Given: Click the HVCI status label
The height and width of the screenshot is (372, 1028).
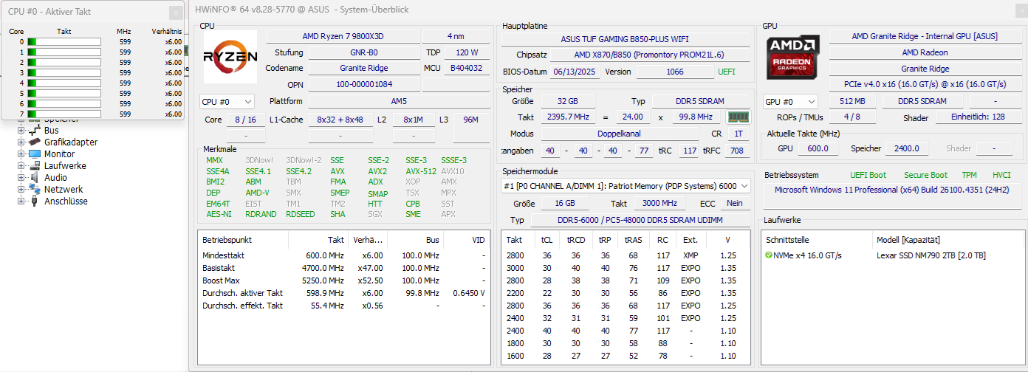Looking at the screenshot, I should click(x=1001, y=175).
